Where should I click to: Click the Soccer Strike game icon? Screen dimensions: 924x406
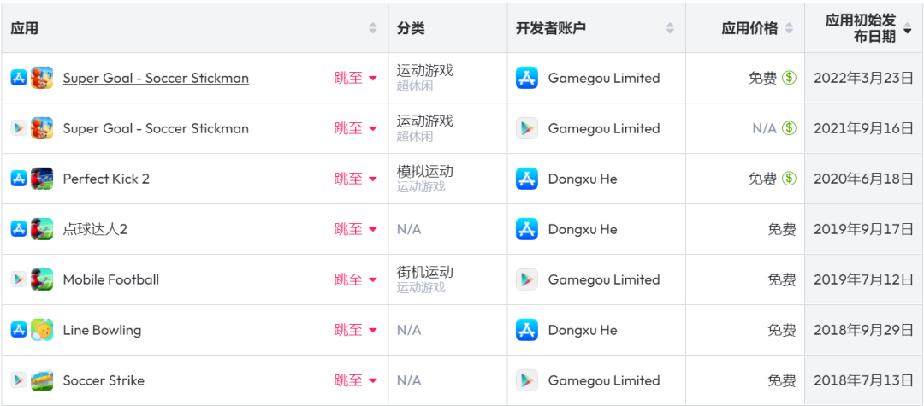coord(42,380)
